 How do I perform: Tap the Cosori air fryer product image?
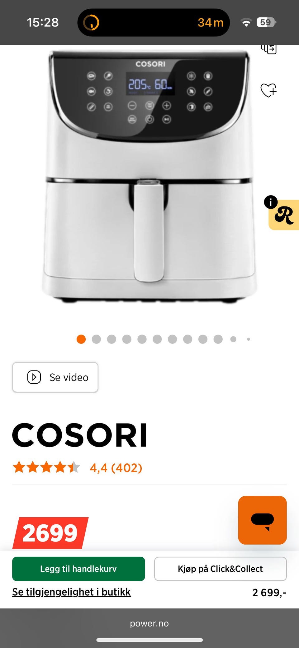click(x=149, y=176)
